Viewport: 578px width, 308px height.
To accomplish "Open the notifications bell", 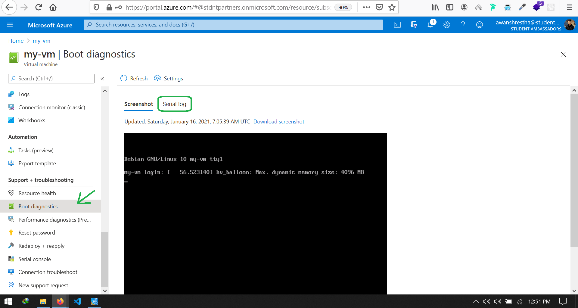I will click(430, 24).
